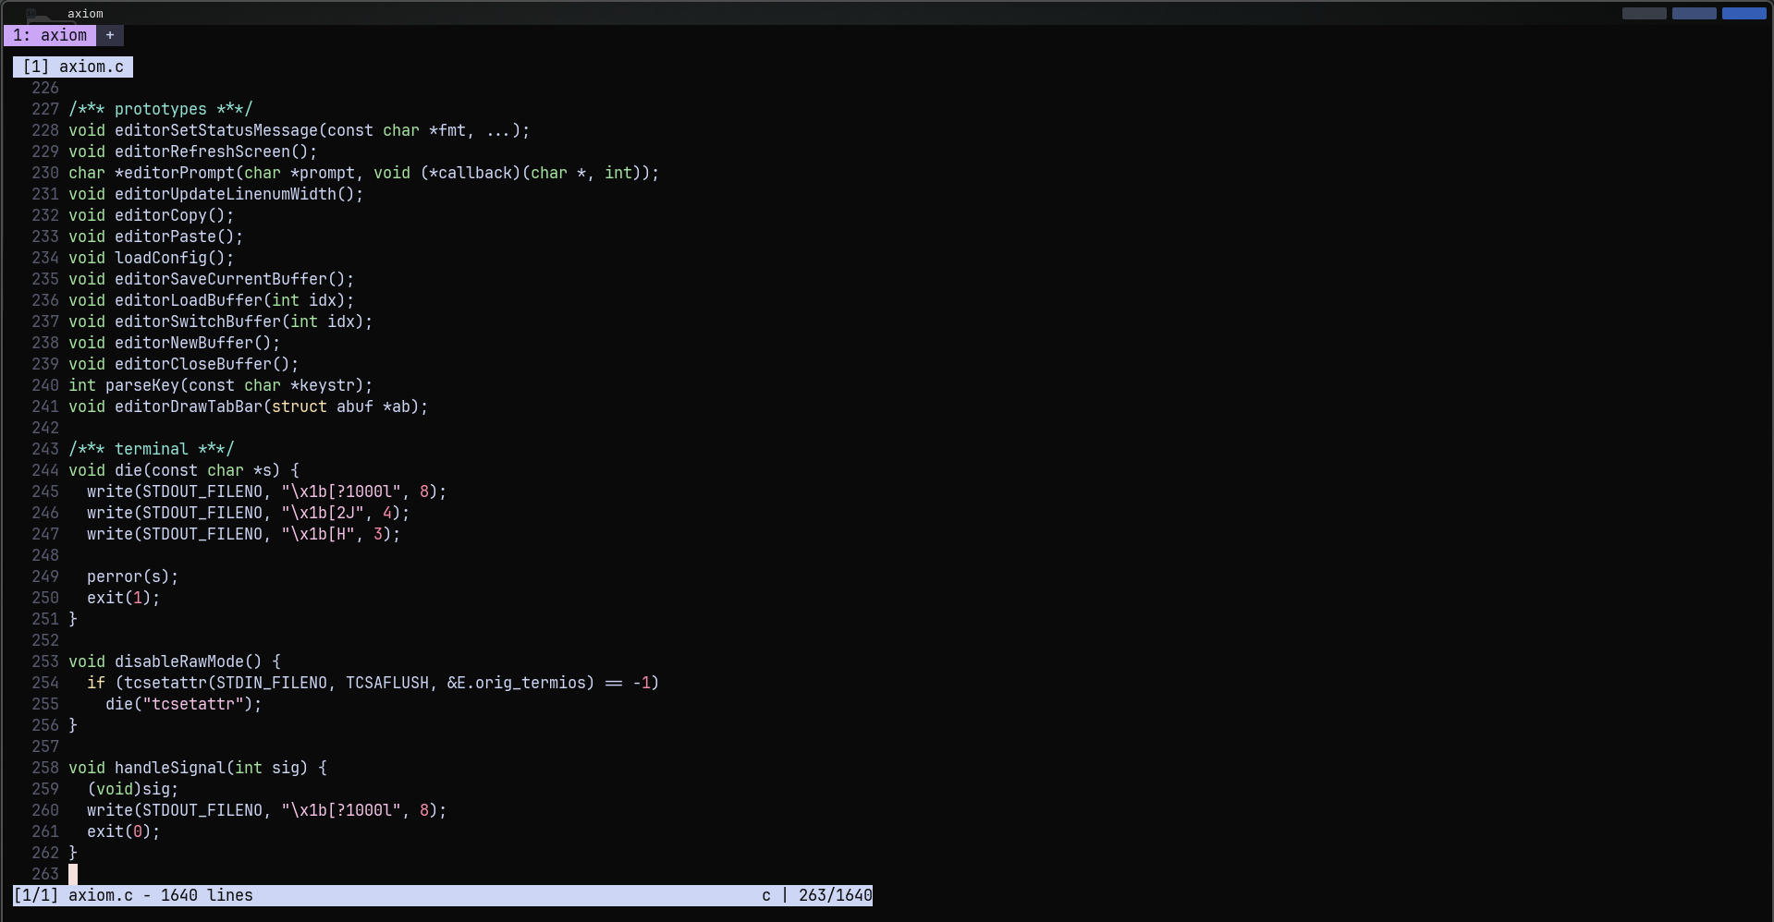Click the parseKey prototype line
1774x922 pixels.
pos(220,385)
